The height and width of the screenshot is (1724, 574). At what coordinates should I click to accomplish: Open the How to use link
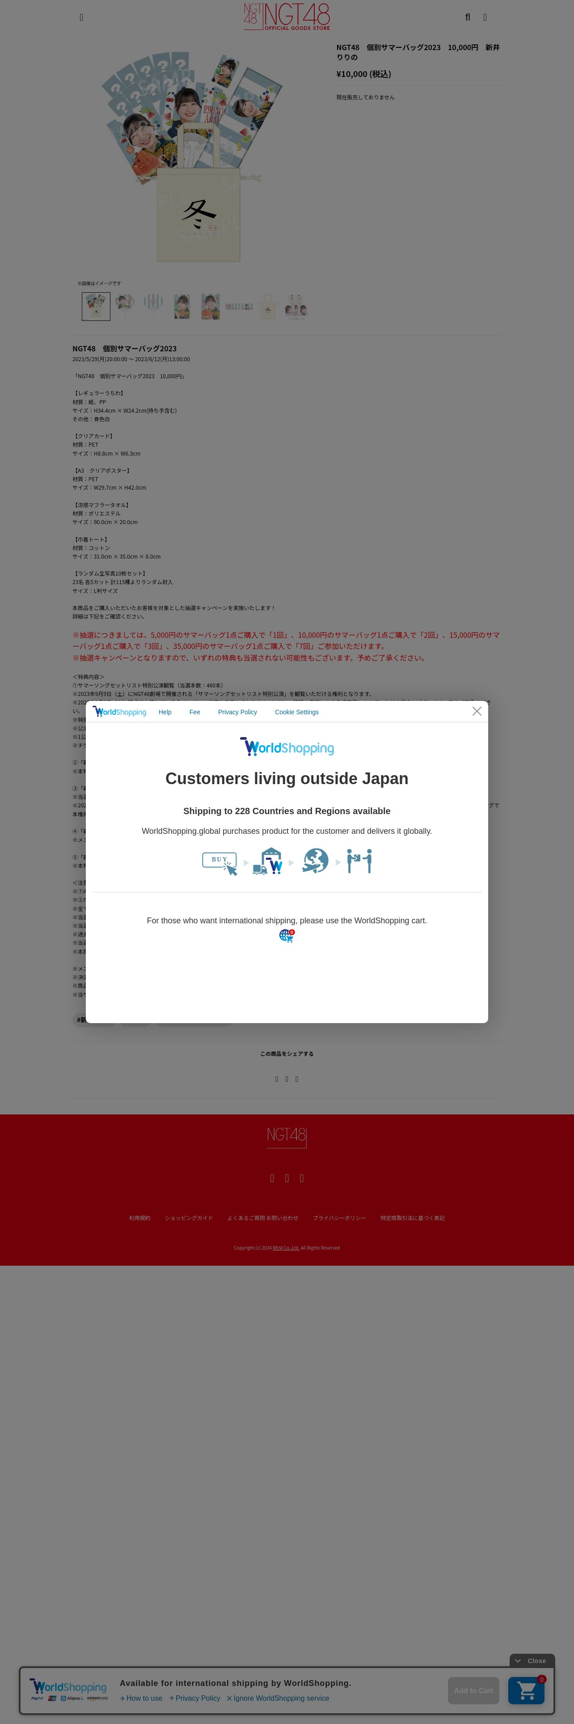tap(141, 1698)
